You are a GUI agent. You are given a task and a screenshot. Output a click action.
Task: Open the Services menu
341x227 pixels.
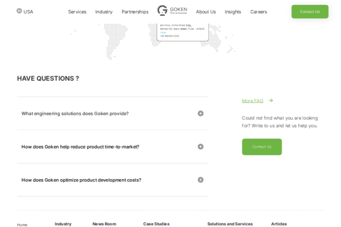(77, 12)
